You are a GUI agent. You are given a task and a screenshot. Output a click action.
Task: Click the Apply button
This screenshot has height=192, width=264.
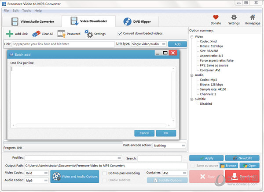(x=206, y=158)
